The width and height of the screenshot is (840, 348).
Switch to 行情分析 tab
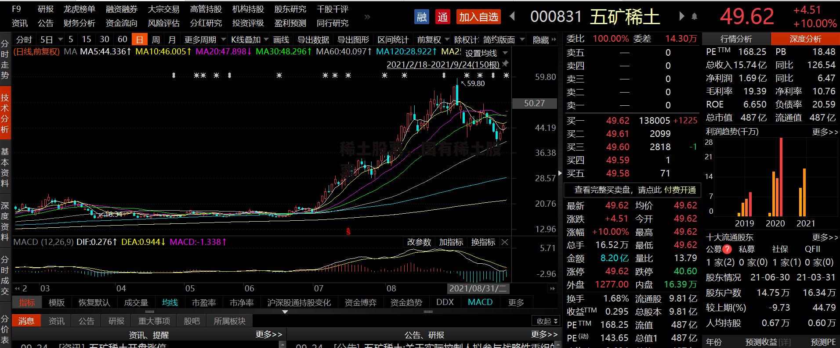[x=736, y=39]
